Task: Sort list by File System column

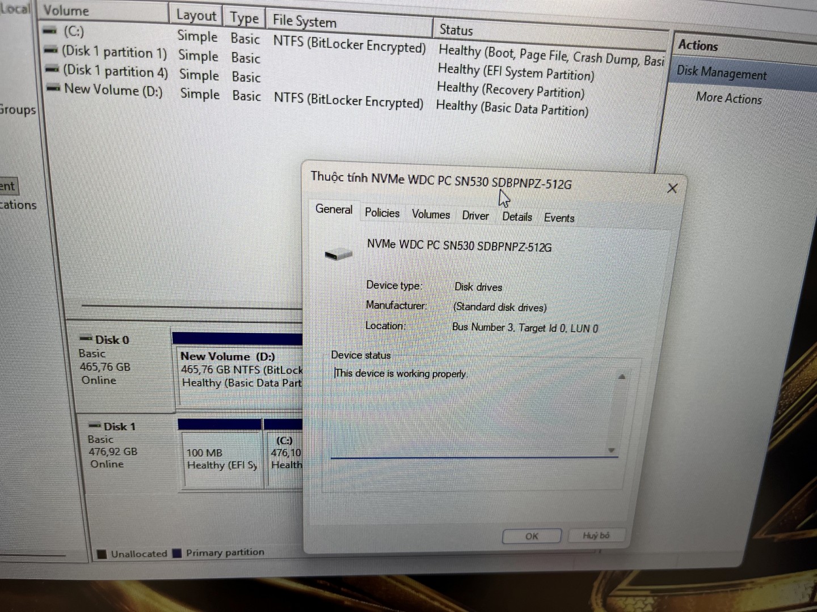Action: [x=305, y=22]
